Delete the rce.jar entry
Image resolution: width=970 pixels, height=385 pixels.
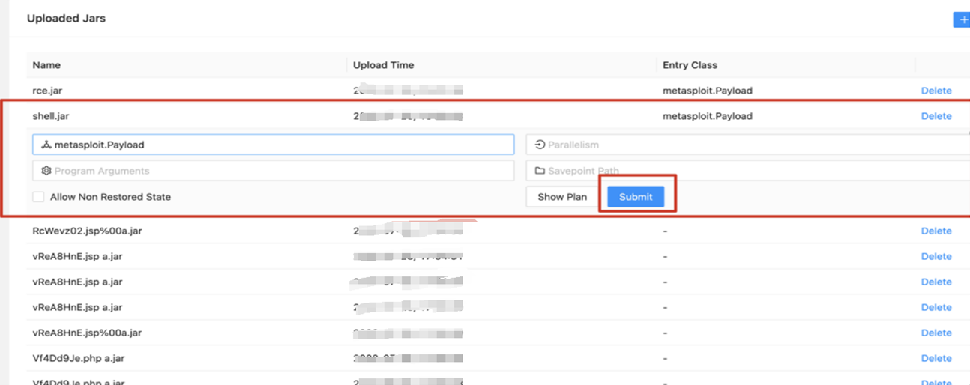point(936,91)
